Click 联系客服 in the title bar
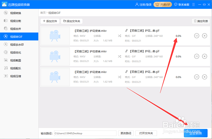Screen dimensions: 212x139 (x=182, y=5)
